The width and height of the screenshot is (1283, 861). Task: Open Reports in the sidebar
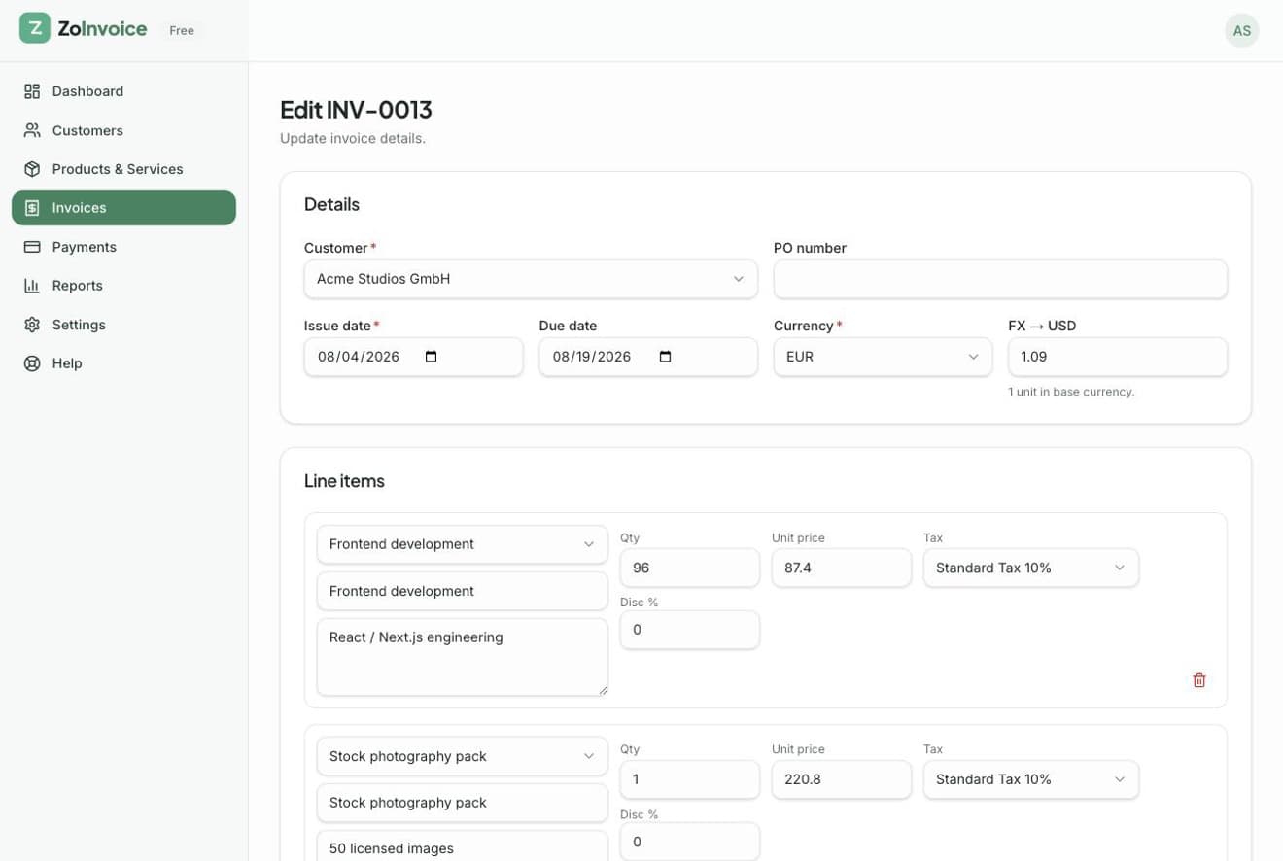123,286
